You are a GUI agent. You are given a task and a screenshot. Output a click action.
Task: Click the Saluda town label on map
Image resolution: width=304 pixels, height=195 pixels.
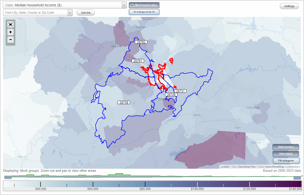197,115
